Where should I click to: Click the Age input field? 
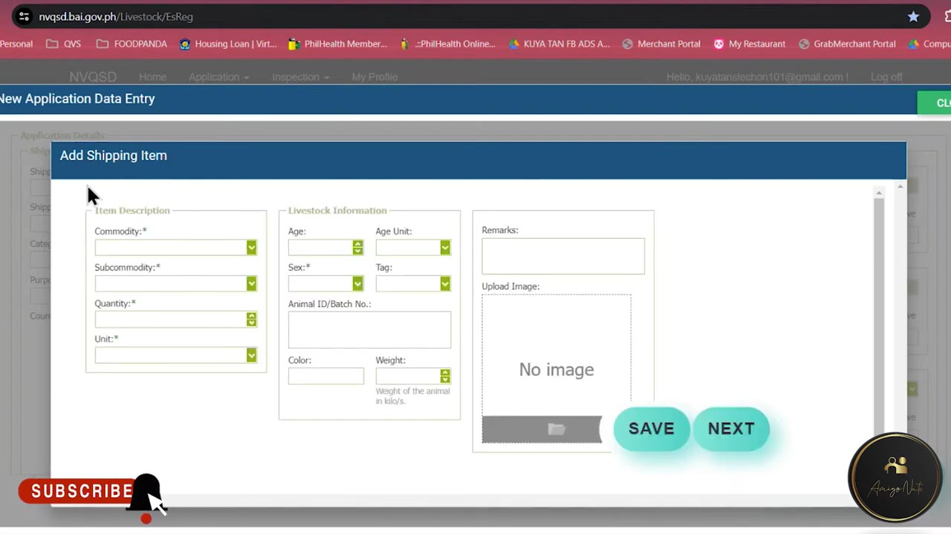(x=320, y=248)
